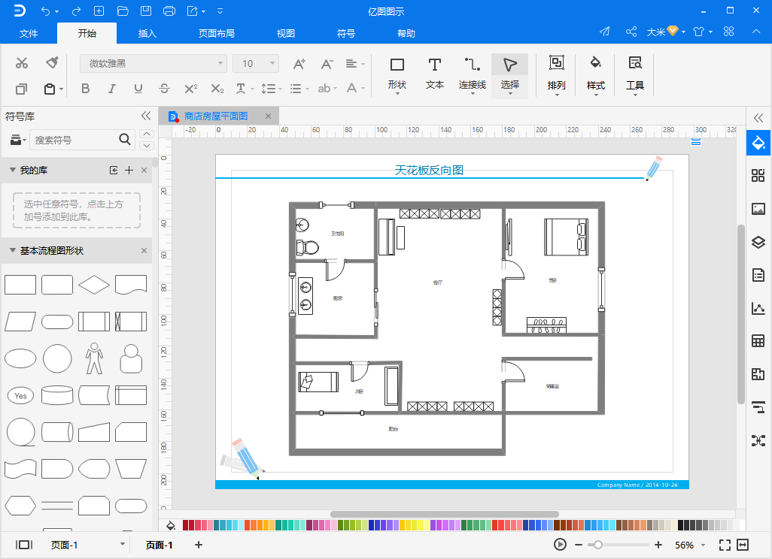Open text alignment dropdown
772x559 pixels.
(355, 64)
